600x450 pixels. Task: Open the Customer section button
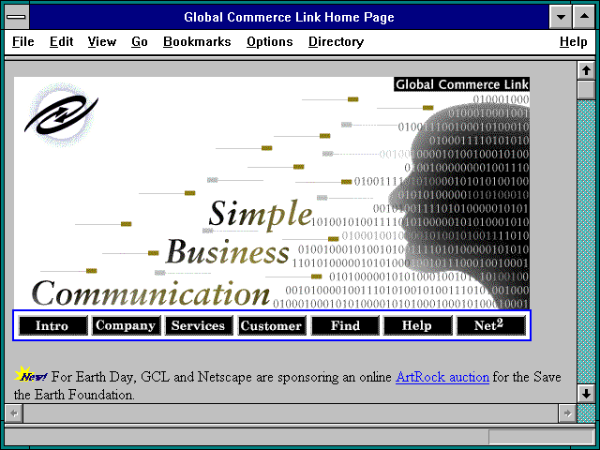click(x=272, y=325)
